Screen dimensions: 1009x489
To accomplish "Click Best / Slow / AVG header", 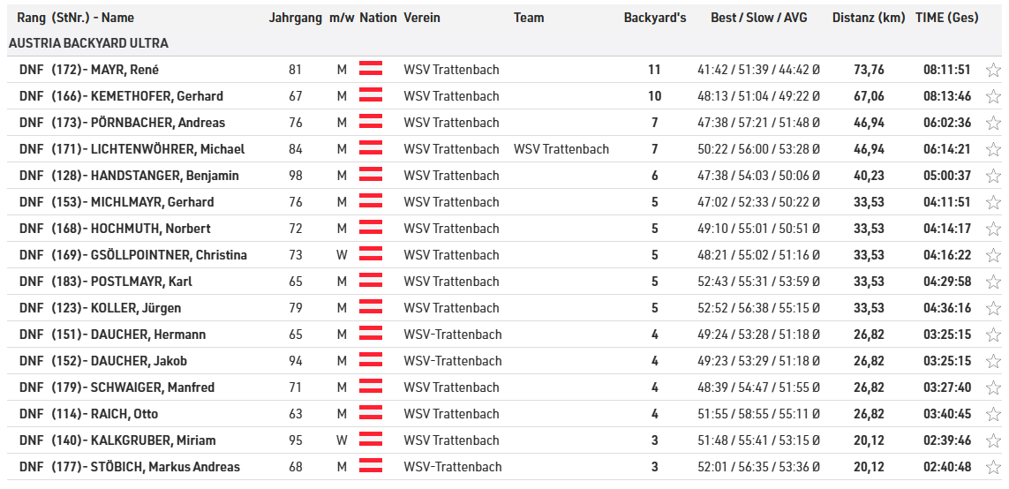I will (x=758, y=18).
